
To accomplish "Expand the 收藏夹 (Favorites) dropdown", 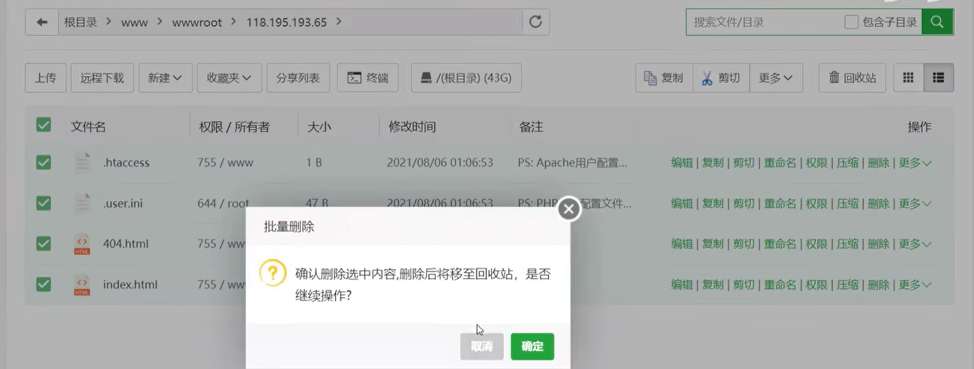I will pyautogui.click(x=229, y=78).
